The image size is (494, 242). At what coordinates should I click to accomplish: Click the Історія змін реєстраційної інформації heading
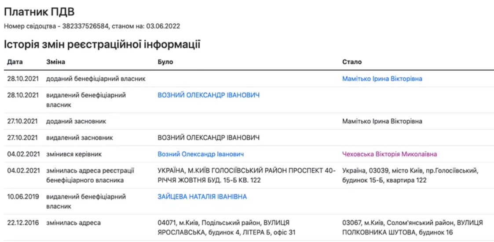pyautogui.click(x=102, y=44)
